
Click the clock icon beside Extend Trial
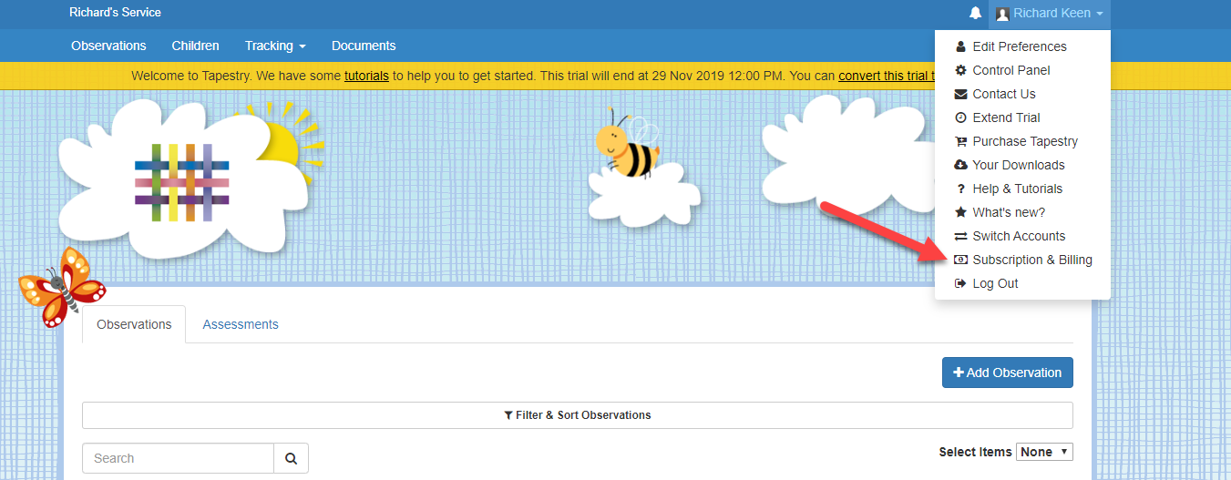pyautogui.click(x=960, y=117)
